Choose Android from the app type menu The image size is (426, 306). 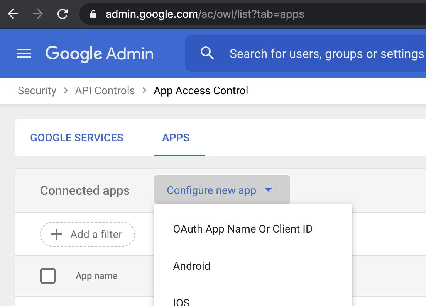(192, 266)
